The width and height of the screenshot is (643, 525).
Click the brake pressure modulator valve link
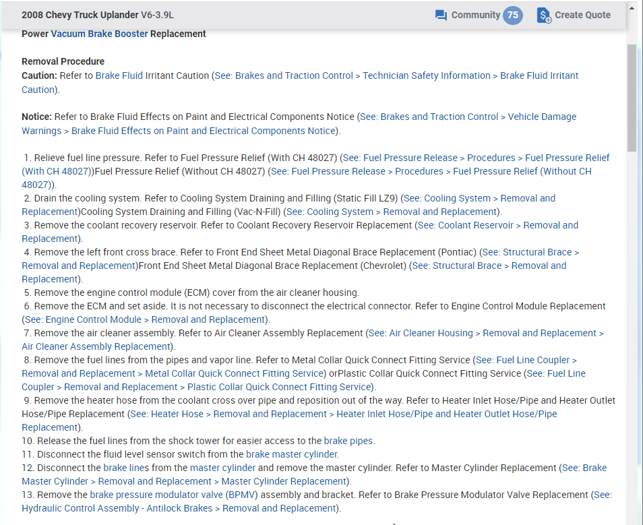tap(156, 495)
